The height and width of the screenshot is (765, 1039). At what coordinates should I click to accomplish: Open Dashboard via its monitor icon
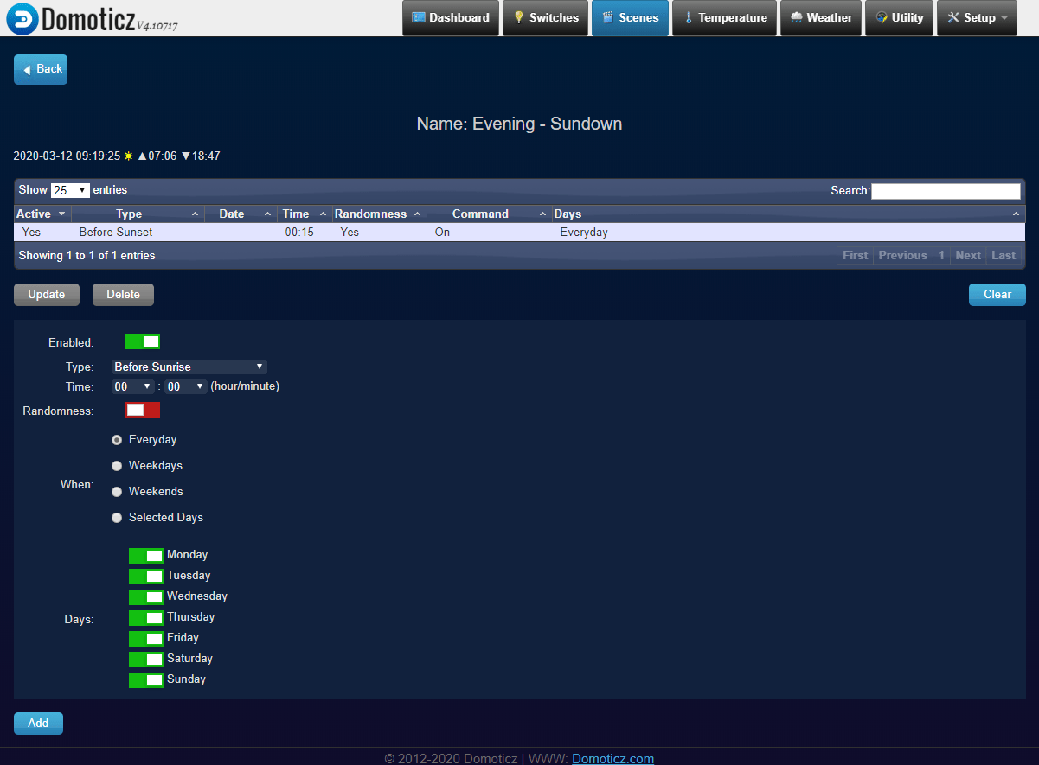click(x=419, y=17)
